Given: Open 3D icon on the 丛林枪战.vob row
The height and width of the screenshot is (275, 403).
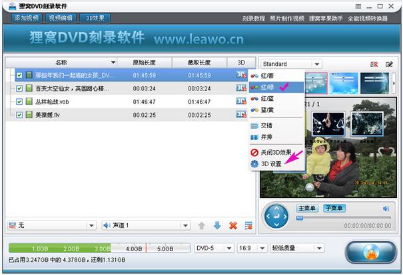Looking at the screenshot, I should coord(241,101).
